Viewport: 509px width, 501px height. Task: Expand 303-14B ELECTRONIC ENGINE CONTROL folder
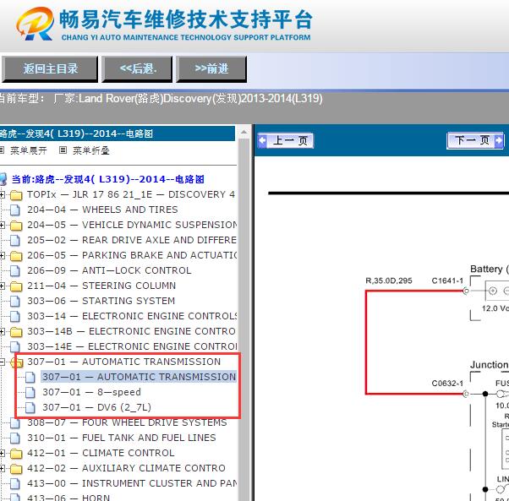click(2, 331)
